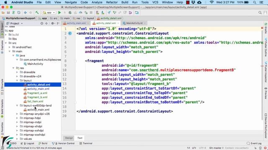Click the Sync Project with Gradle icon

pyautogui.click(x=137, y=12)
